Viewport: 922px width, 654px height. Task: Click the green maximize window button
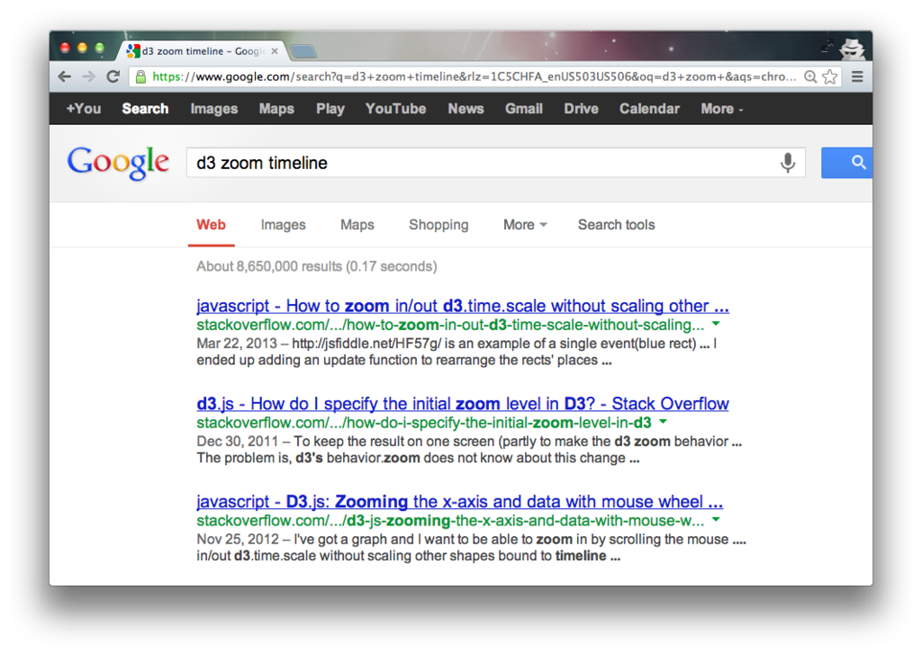(100, 48)
